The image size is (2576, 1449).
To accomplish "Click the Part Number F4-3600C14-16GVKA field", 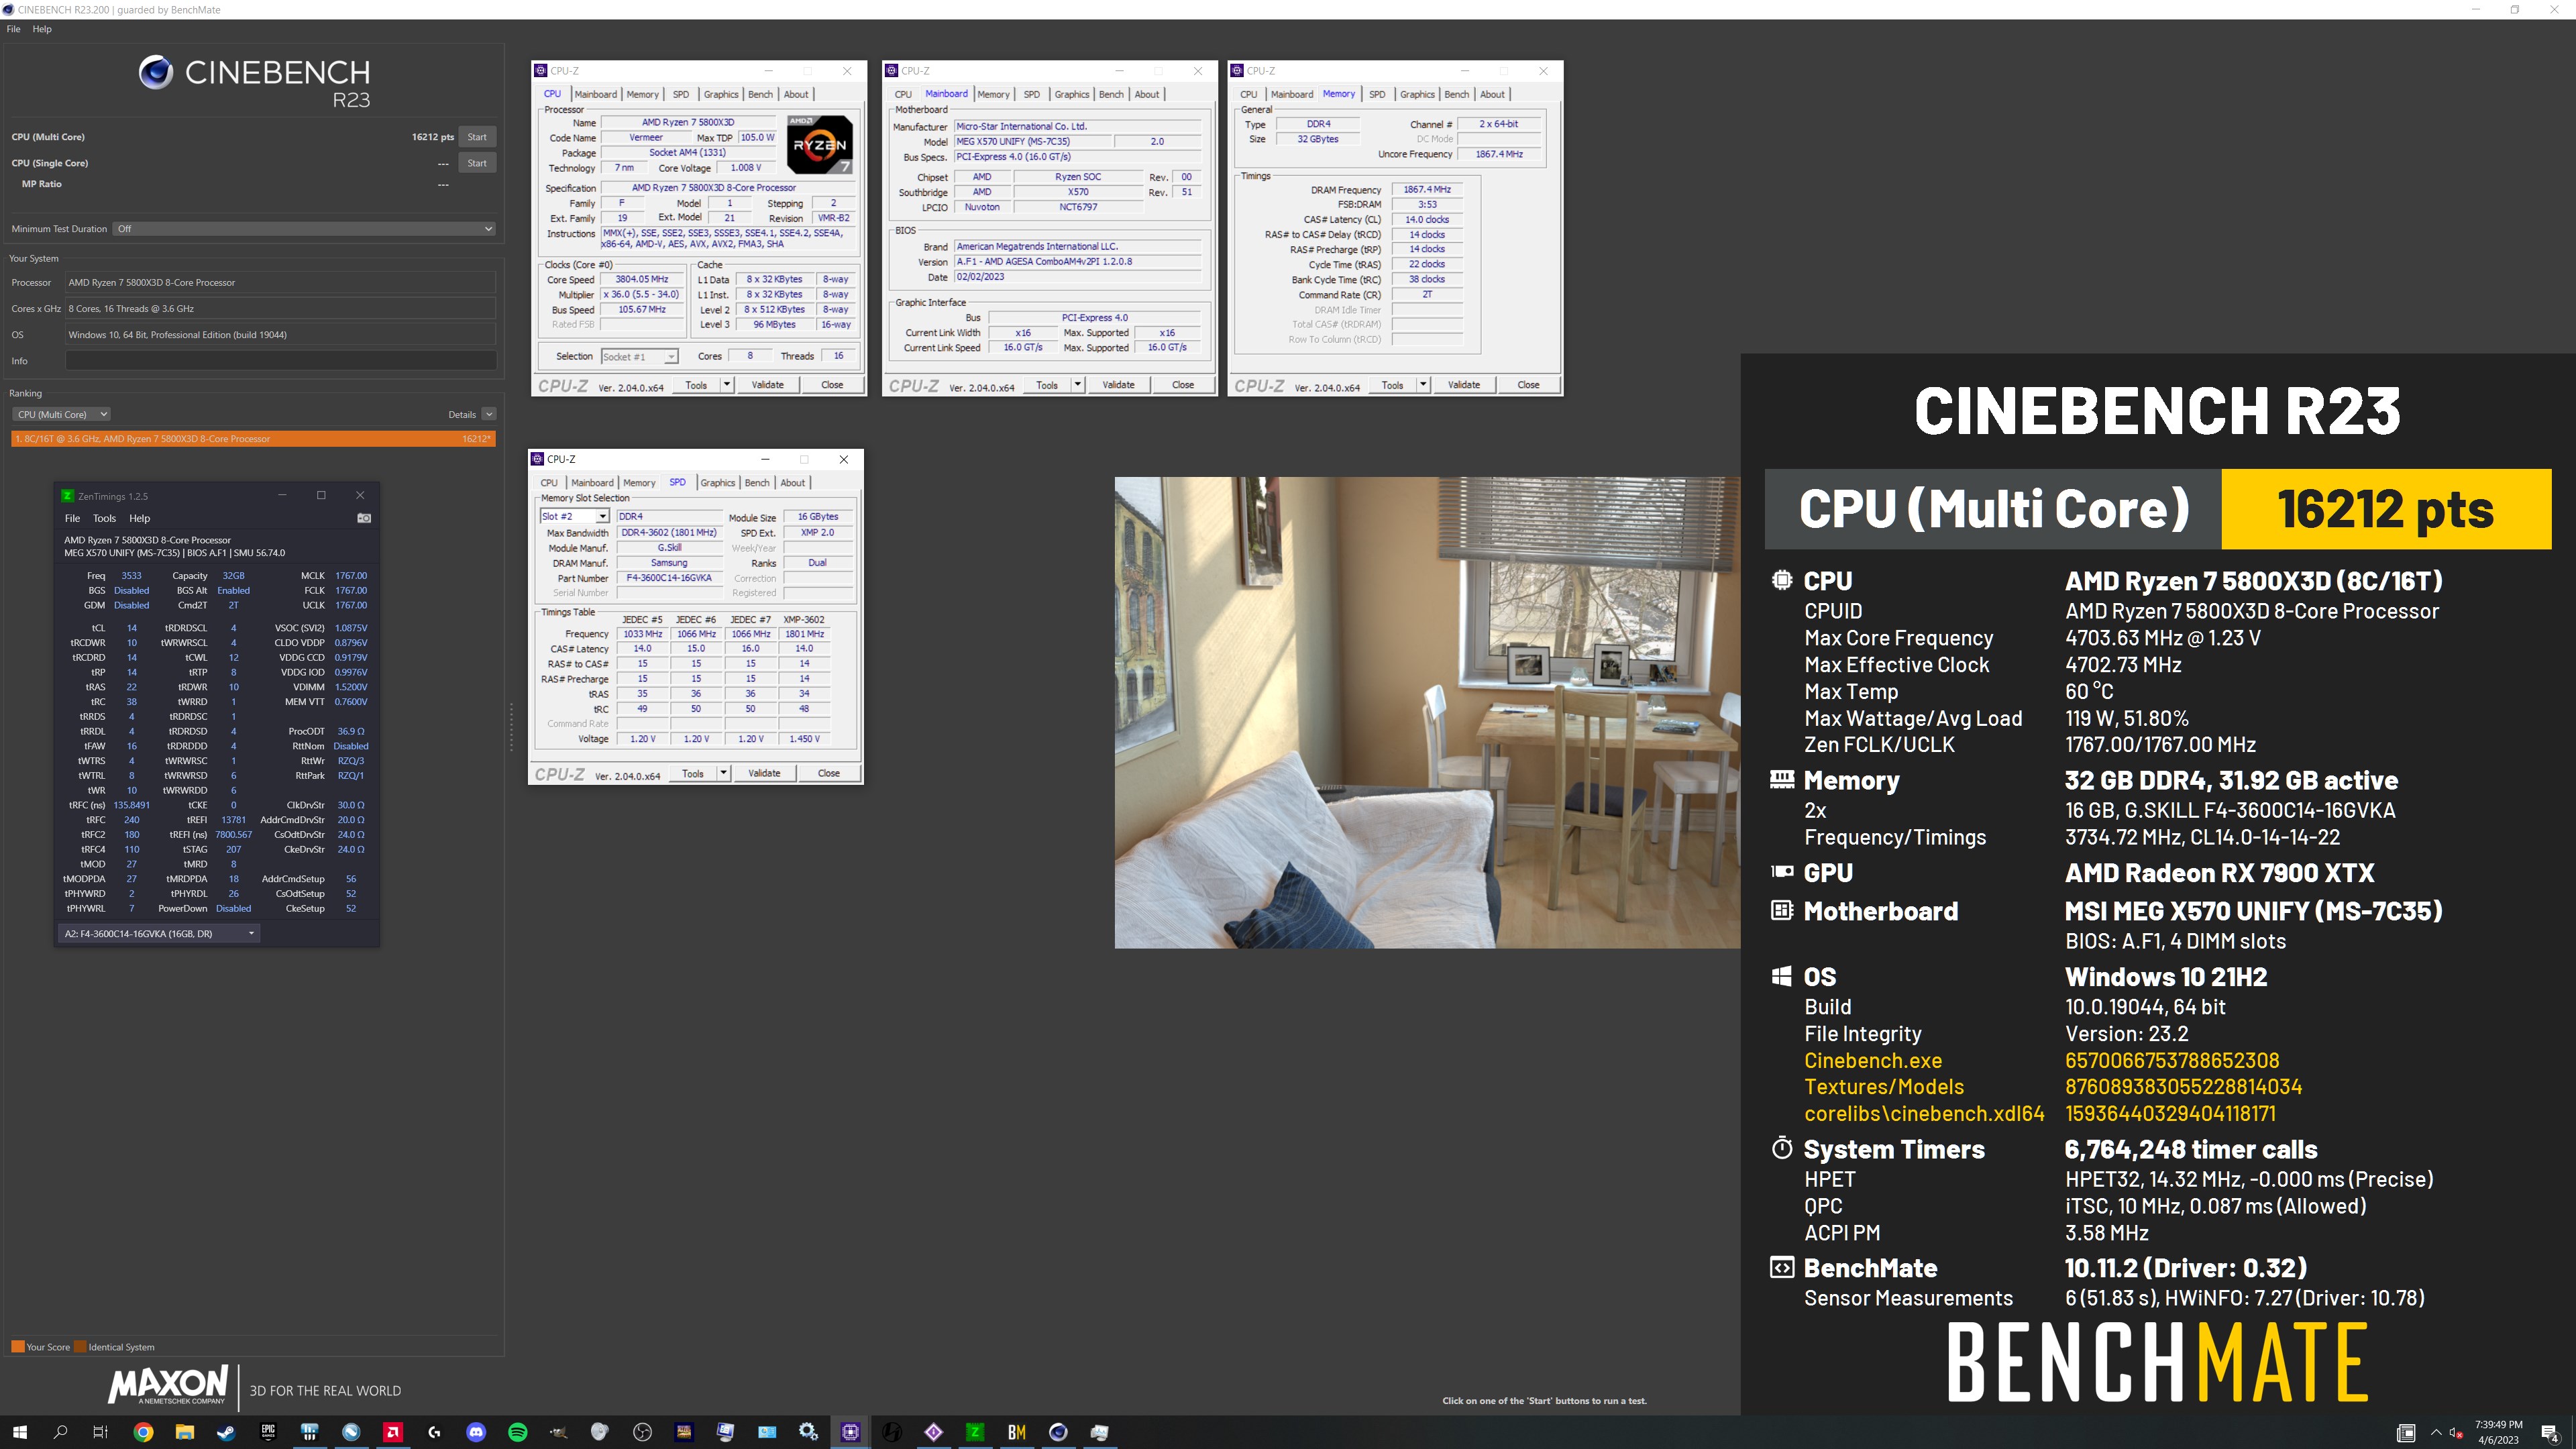I will point(669,578).
